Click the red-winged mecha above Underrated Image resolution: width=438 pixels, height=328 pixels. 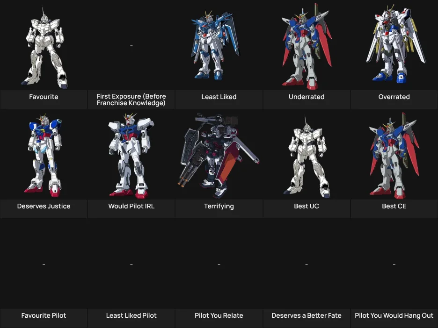tap(307, 46)
